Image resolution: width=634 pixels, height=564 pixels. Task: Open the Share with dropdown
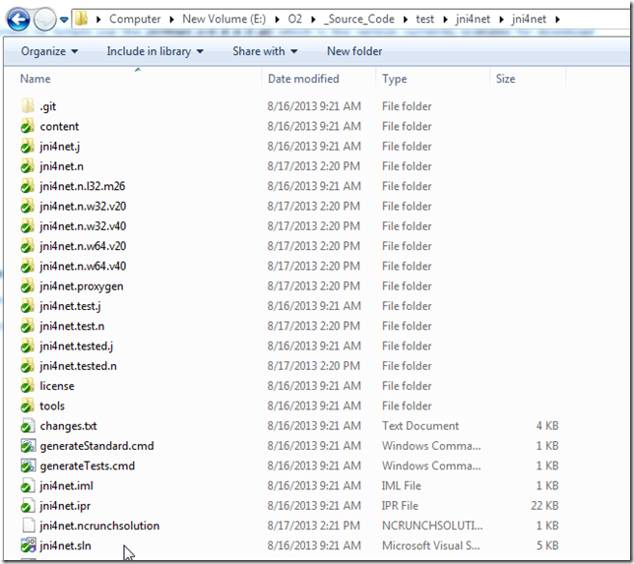tap(265, 51)
